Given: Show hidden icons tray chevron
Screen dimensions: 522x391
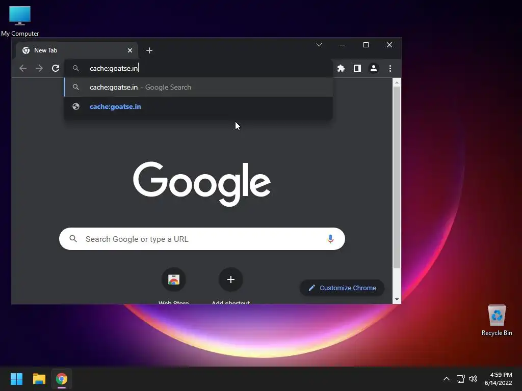Looking at the screenshot, I should [447, 379].
